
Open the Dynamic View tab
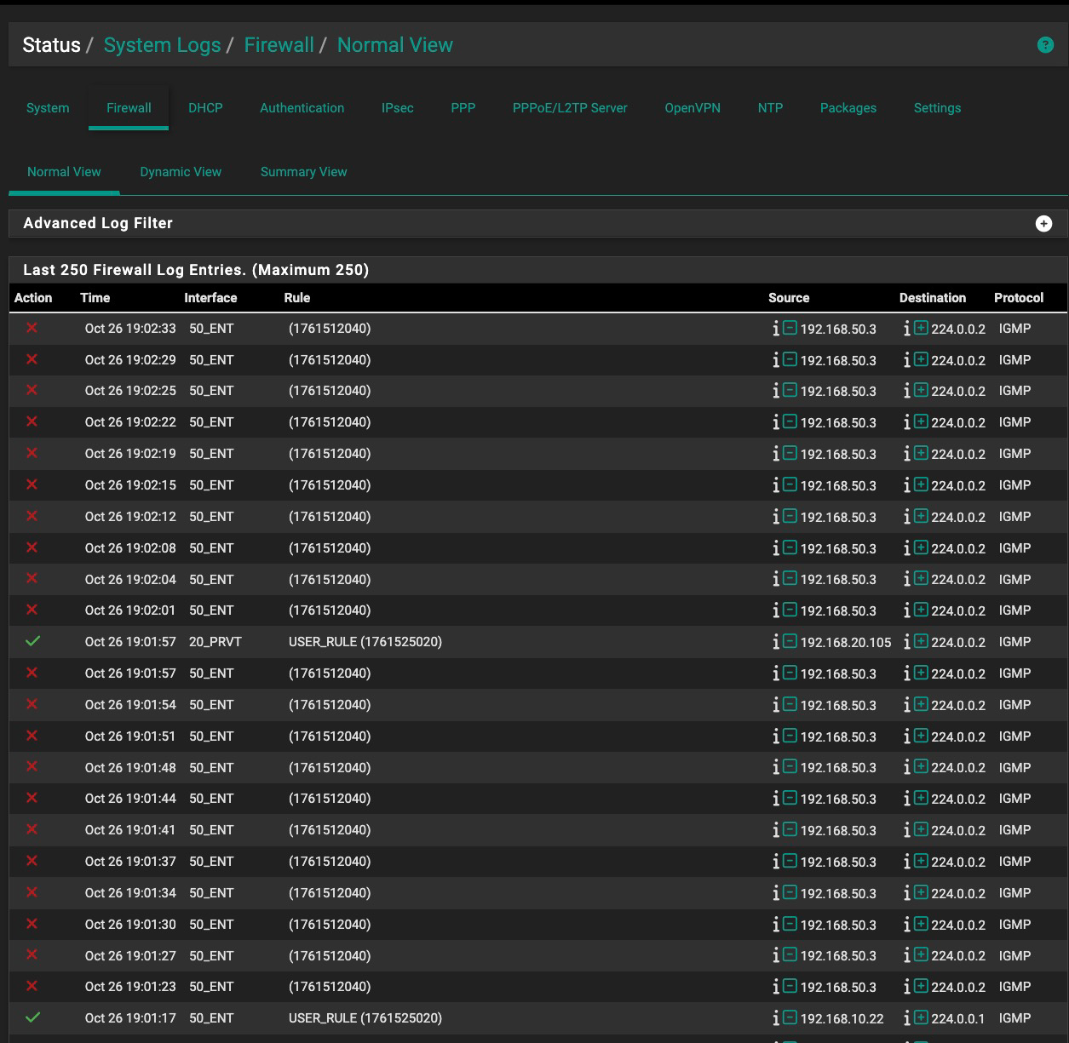pyautogui.click(x=181, y=172)
